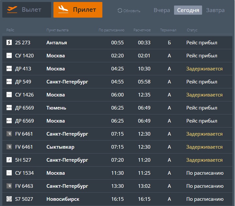This screenshot has width=235, height=206.
Task: Select flight number 2S 273
Action: (22, 43)
